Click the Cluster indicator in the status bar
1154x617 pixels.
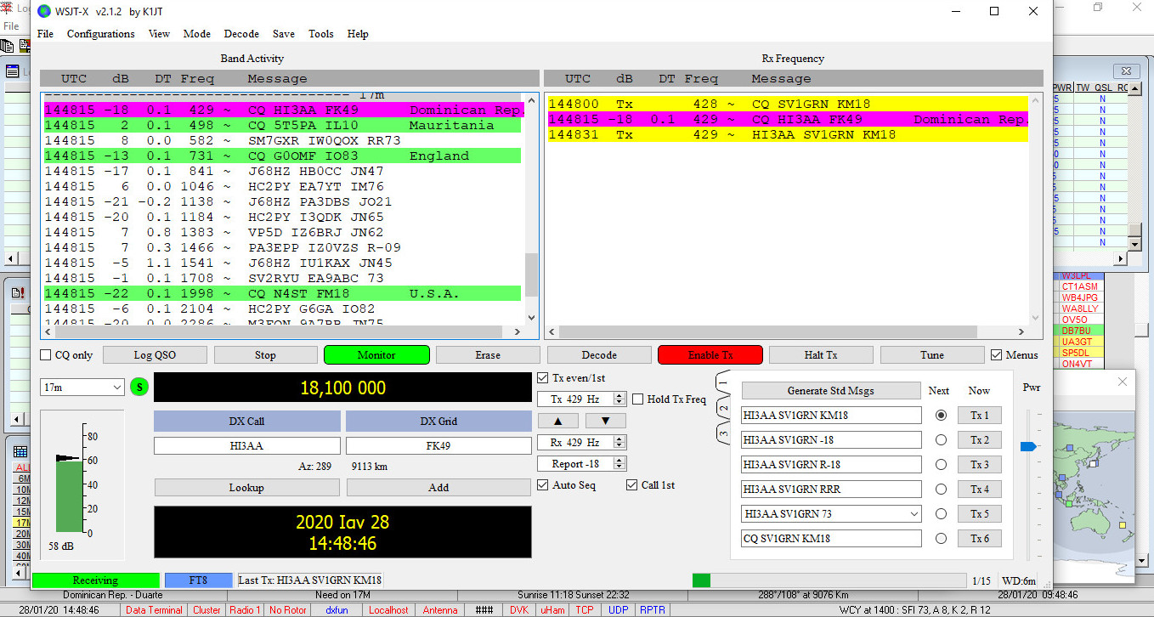(206, 609)
